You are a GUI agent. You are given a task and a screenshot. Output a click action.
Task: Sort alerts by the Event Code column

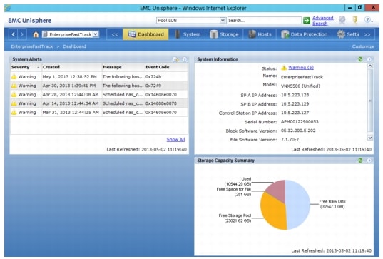click(166, 67)
